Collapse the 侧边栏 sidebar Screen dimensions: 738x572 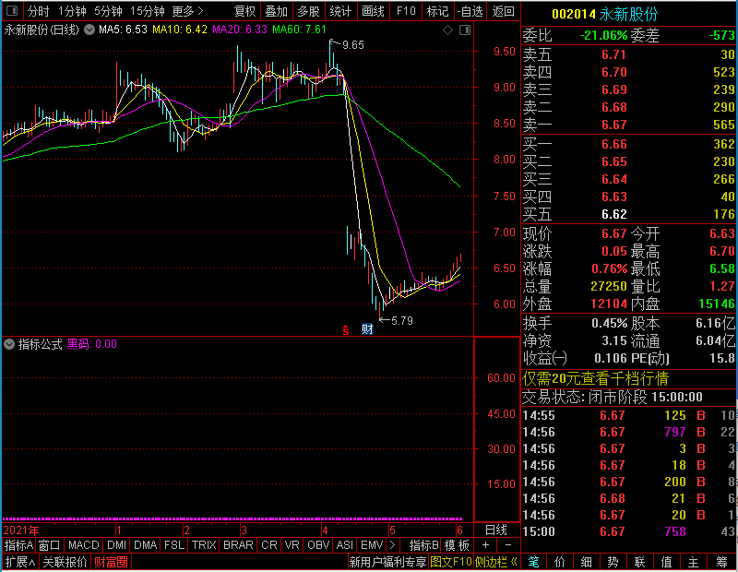(x=496, y=562)
